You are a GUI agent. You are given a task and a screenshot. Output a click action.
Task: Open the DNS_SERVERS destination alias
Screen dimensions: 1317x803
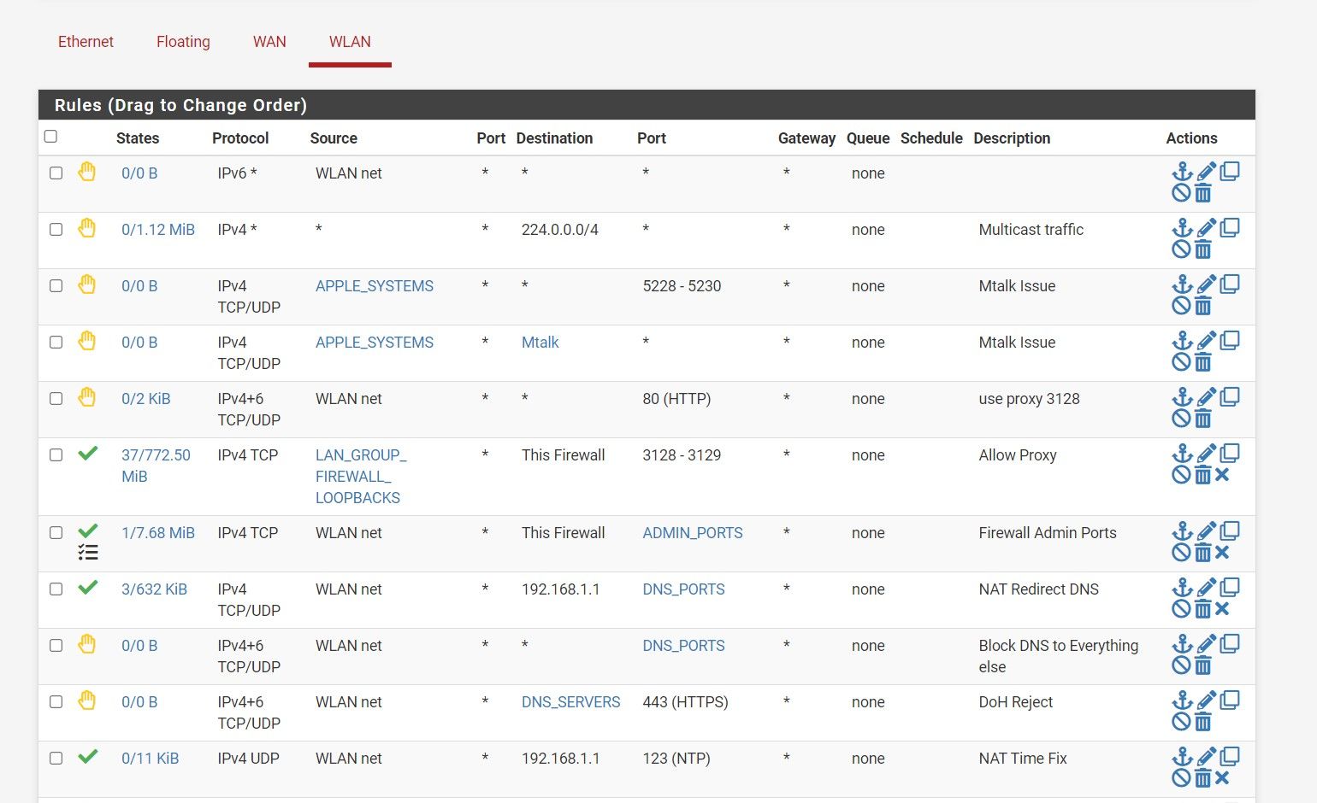(x=571, y=702)
